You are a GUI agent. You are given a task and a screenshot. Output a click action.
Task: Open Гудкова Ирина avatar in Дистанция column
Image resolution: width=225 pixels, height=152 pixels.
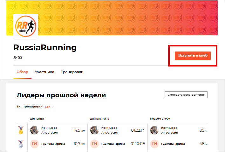click(x=34, y=144)
